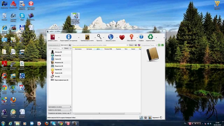Sort by Size (MB) column header
Viewport: 224px width, 126px height.
pyautogui.click(x=108, y=49)
